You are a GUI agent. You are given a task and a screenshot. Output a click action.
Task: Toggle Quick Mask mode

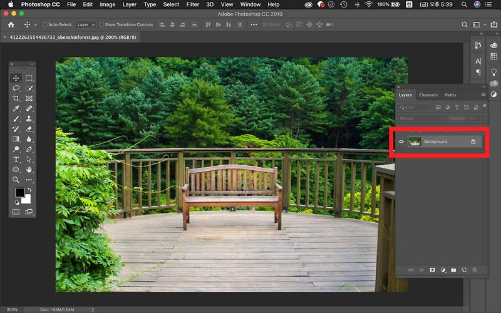click(x=16, y=212)
